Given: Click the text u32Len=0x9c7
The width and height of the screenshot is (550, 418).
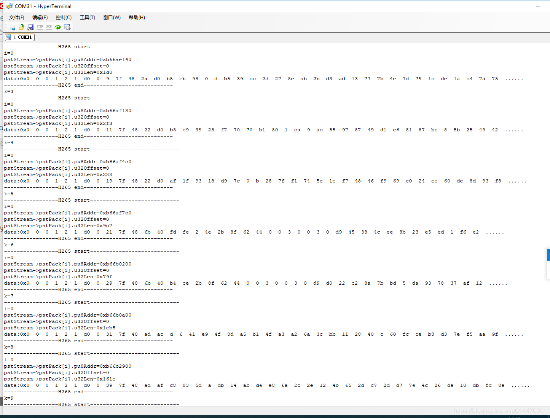Looking at the screenshot, I should (x=93, y=226).
